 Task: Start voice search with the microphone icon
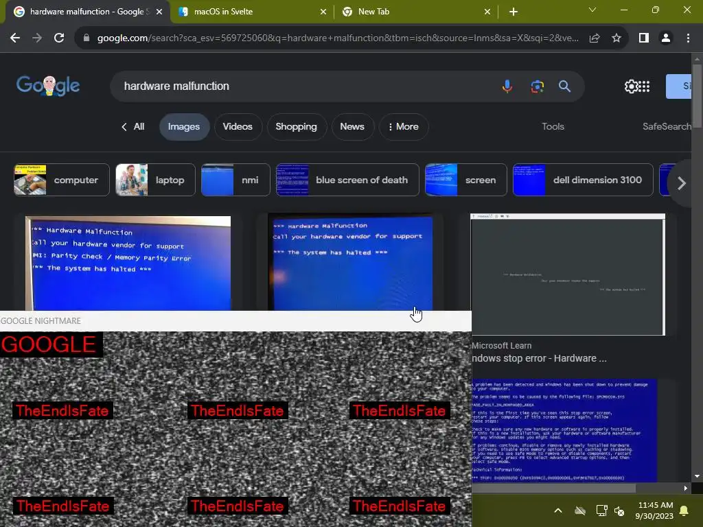click(507, 86)
